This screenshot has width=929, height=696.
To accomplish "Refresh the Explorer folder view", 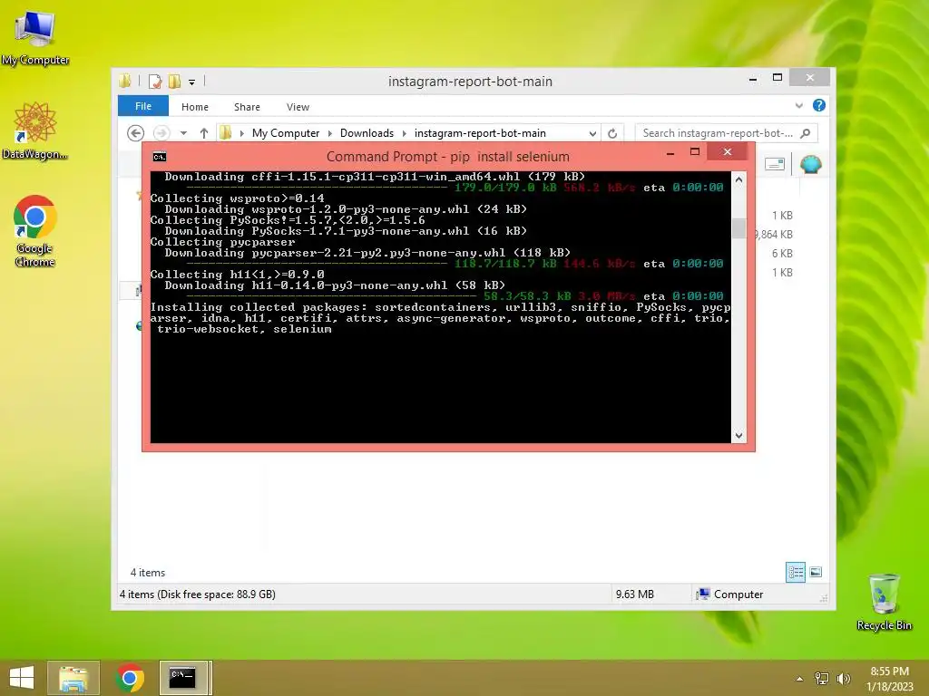I will coord(612,134).
